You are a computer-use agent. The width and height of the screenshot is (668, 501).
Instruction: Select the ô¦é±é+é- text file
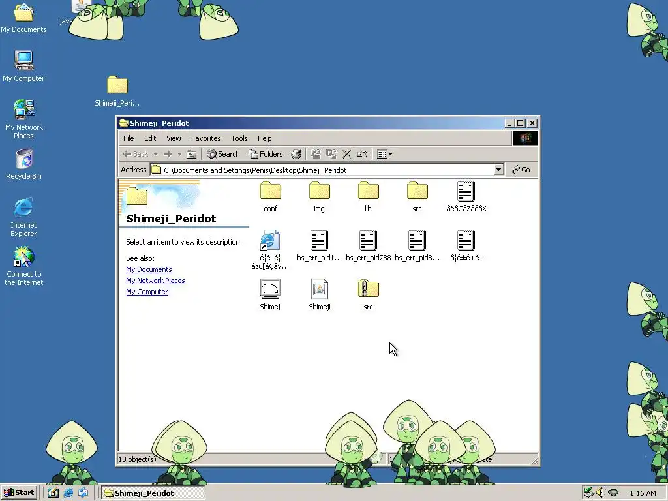[x=466, y=245]
